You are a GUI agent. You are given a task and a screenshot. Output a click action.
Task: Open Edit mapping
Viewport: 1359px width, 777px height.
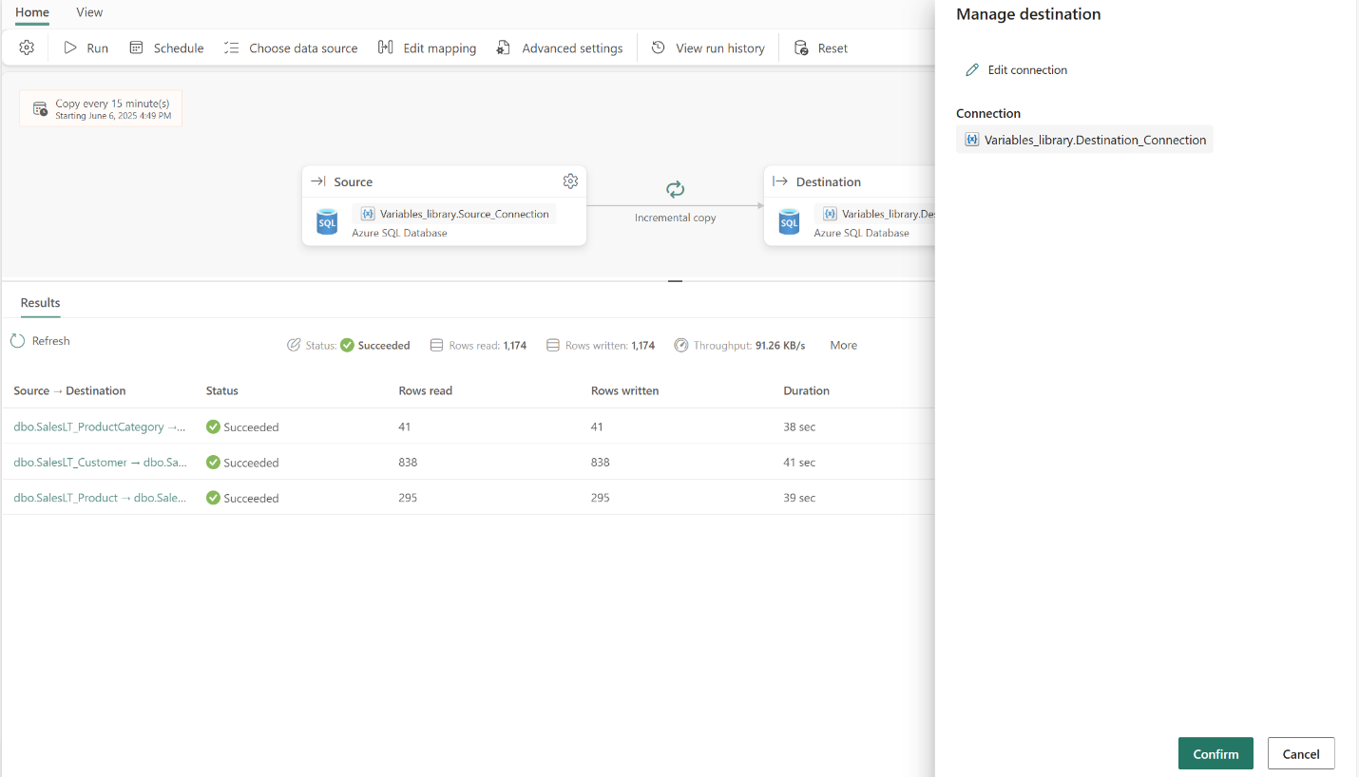pos(427,48)
